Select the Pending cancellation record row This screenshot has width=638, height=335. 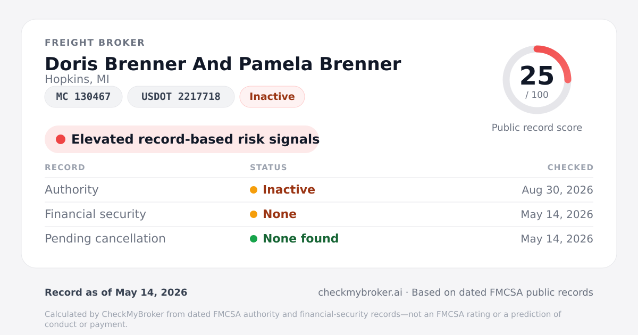pos(319,239)
